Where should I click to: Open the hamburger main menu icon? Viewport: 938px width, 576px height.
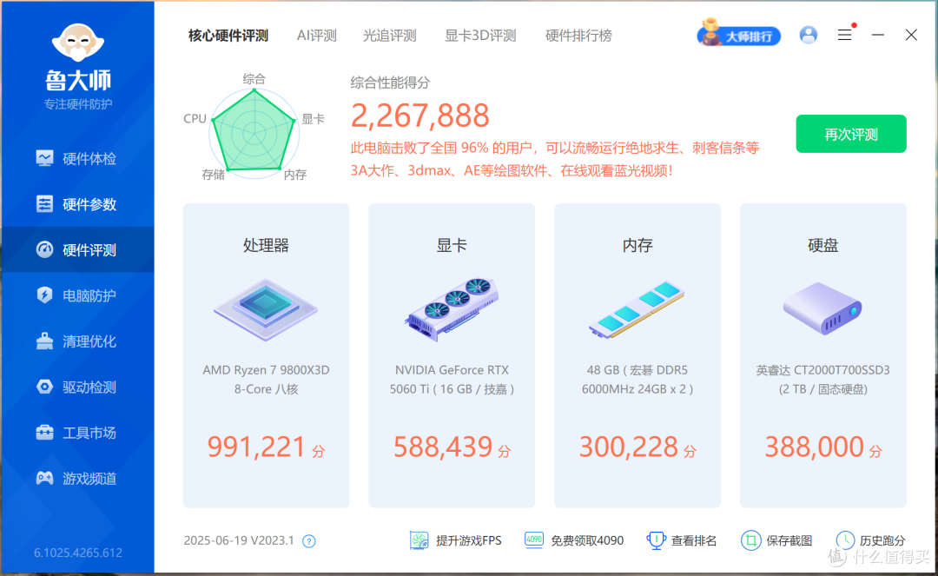click(845, 35)
